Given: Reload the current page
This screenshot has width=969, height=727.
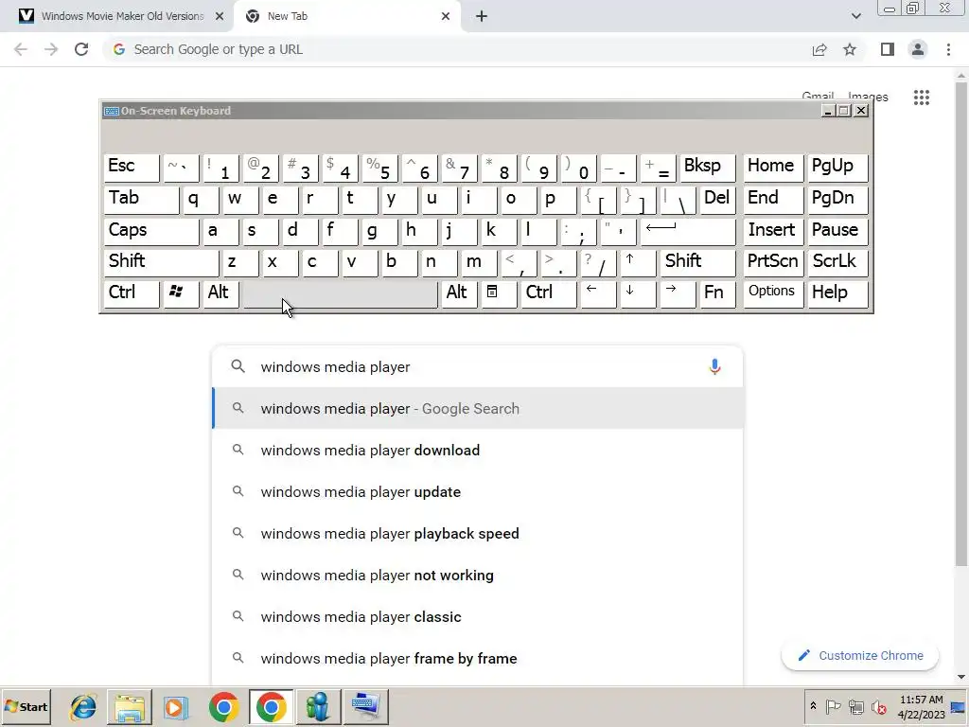Looking at the screenshot, I should [x=81, y=49].
